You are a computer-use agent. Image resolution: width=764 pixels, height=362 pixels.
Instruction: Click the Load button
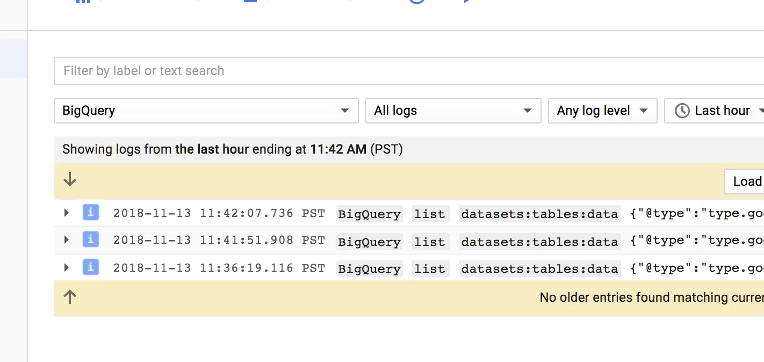(x=747, y=181)
